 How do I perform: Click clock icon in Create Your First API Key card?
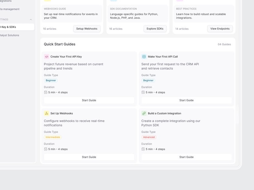(46, 93)
